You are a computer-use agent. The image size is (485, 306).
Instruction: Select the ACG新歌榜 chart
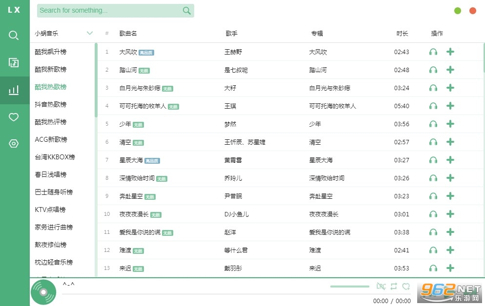click(x=51, y=139)
